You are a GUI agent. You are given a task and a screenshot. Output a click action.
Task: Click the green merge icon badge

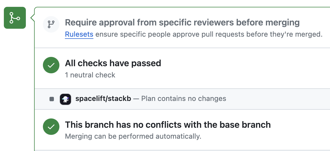[x=15, y=18]
